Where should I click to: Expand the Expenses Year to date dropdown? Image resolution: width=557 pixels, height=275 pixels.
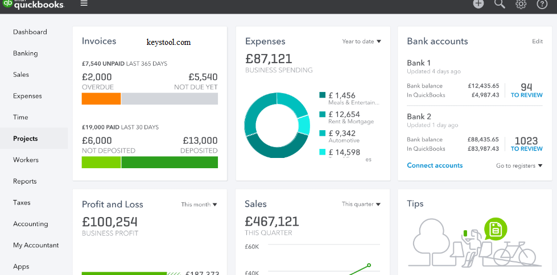click(362, 41)
